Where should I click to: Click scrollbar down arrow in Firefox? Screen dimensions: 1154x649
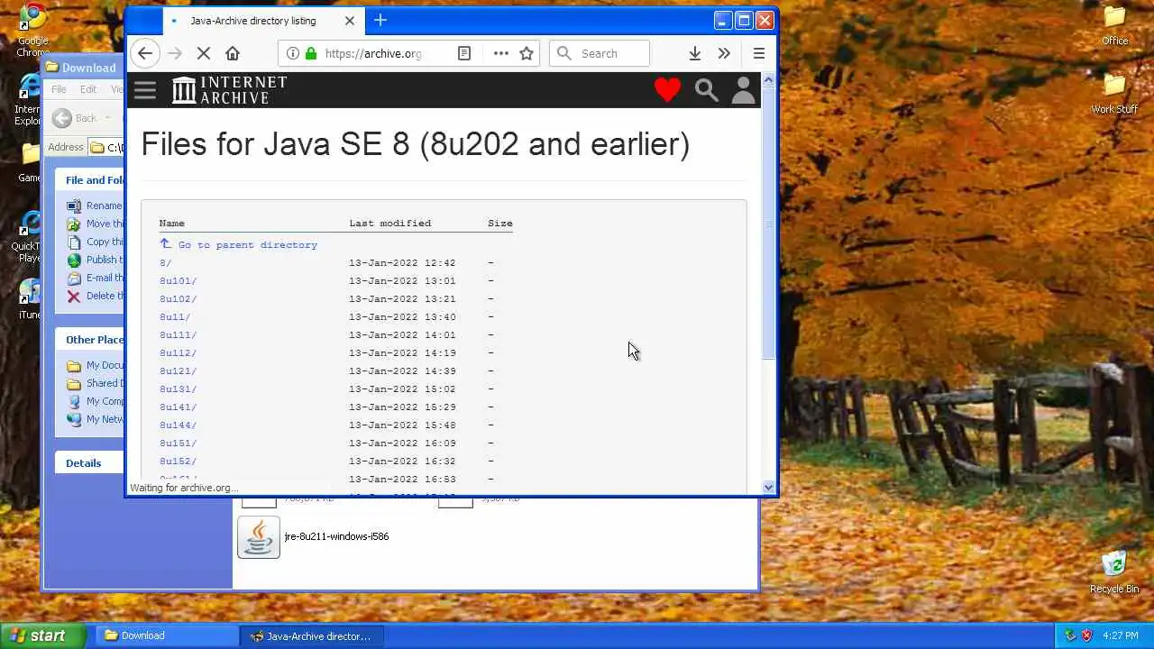pyautogui.click(x=768, y=488)
